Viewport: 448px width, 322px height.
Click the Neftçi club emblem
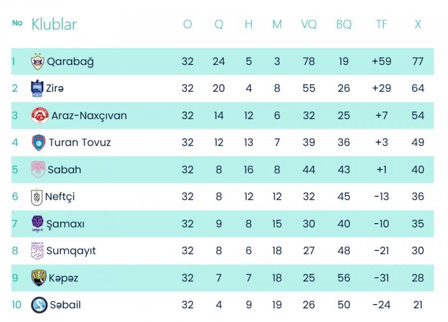click(36, 197)
